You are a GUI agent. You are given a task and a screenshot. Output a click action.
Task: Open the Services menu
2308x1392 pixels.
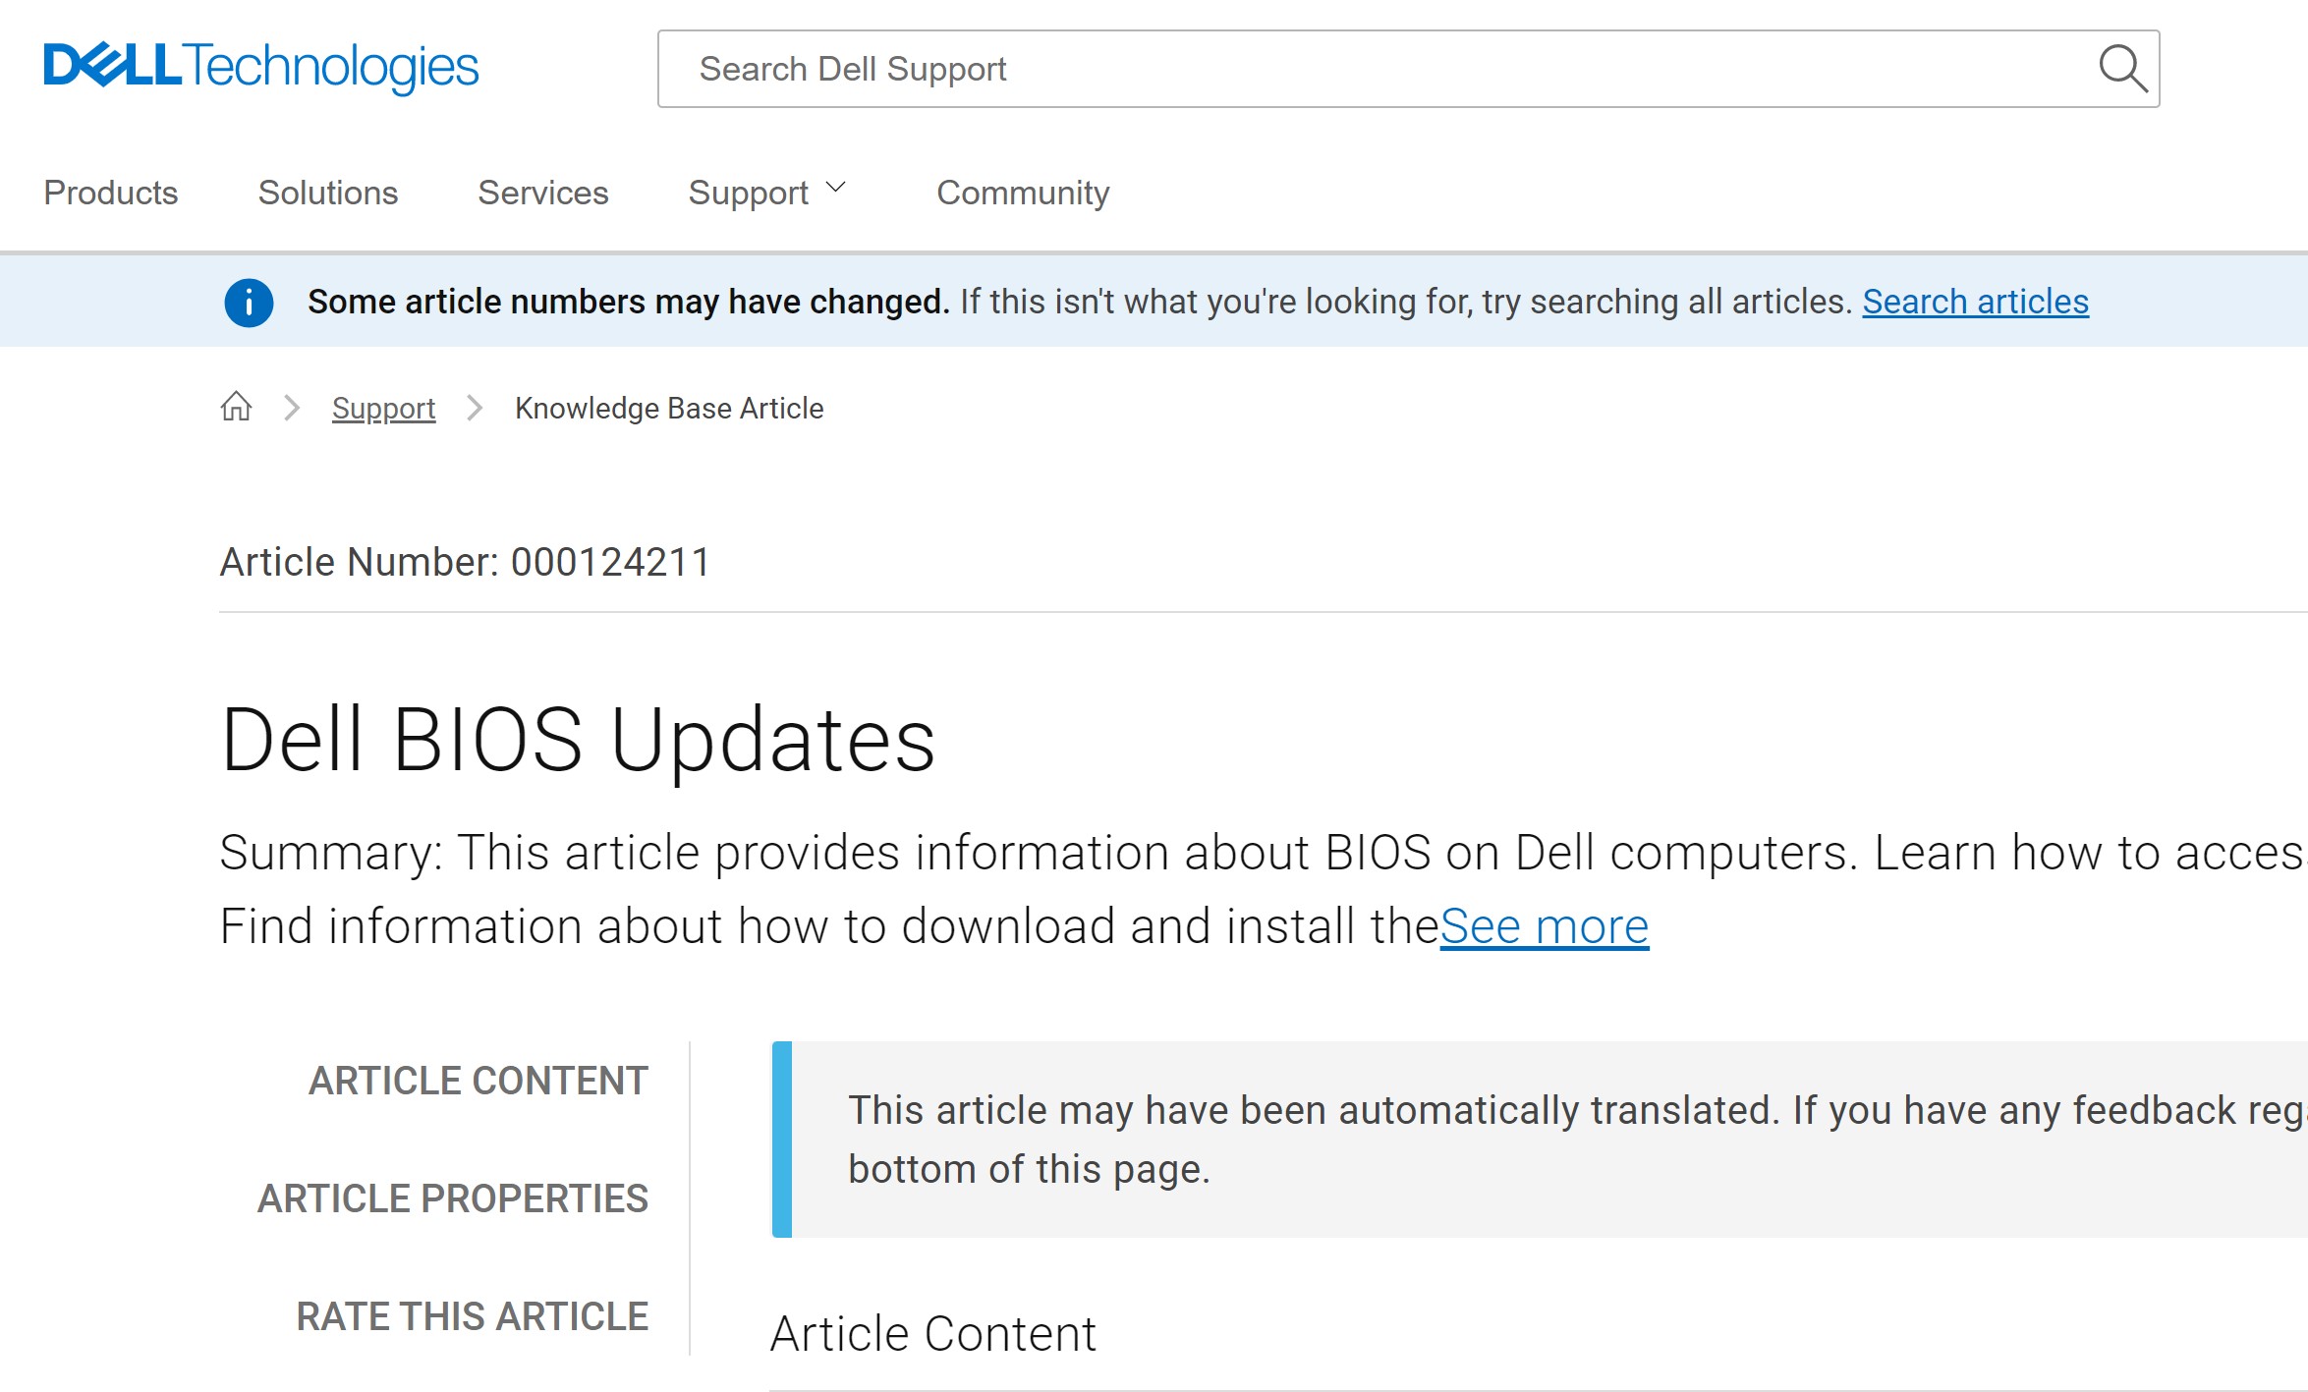pos(542,193)
